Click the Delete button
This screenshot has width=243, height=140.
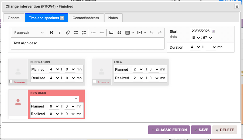pyautogui.click(x=225, y=130)
